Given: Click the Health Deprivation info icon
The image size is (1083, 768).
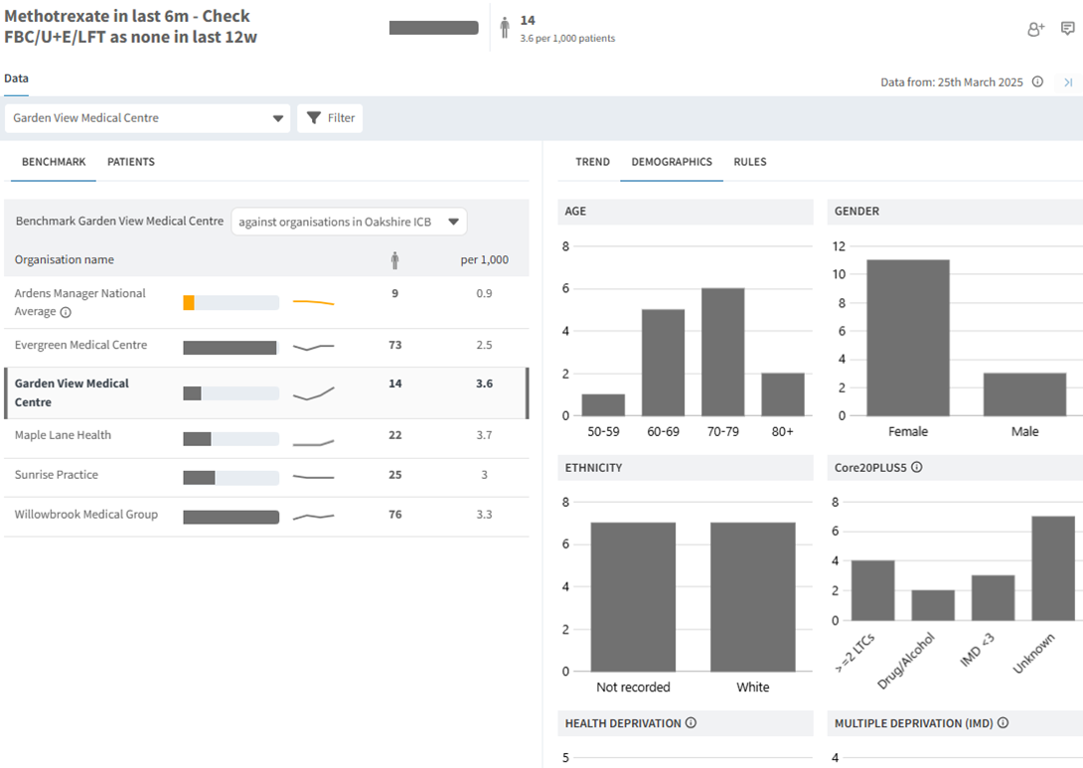Looking at the screenshot, I should (691, 722).
